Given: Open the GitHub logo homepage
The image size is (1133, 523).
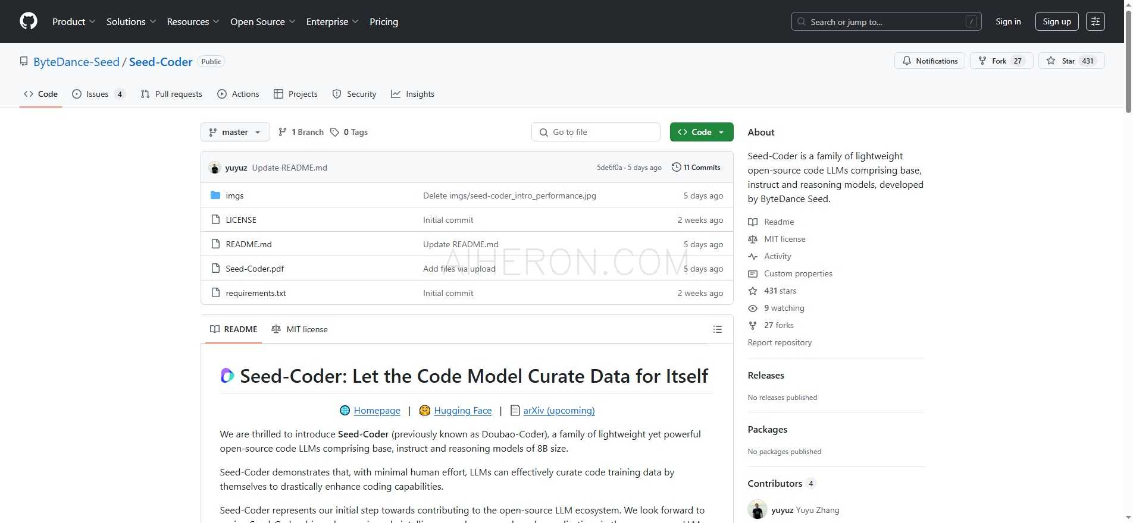Looking at the screenshot, I should (x=29, y=21).
